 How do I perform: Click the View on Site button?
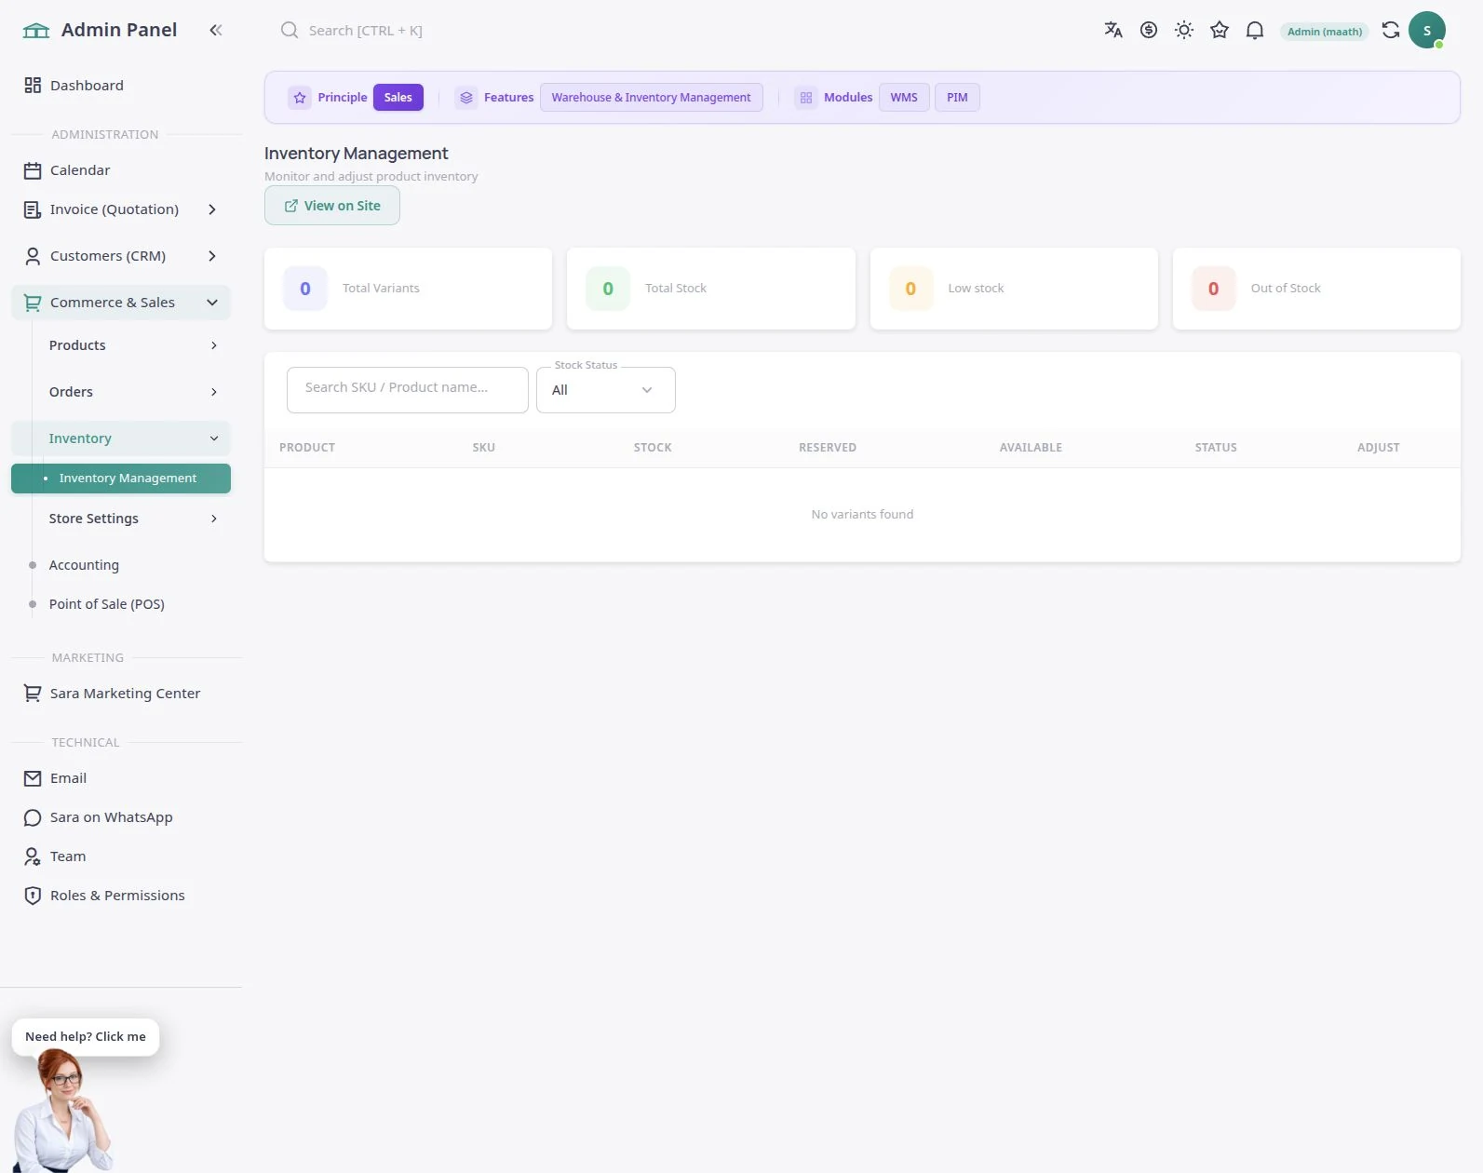tap(332, 206)
